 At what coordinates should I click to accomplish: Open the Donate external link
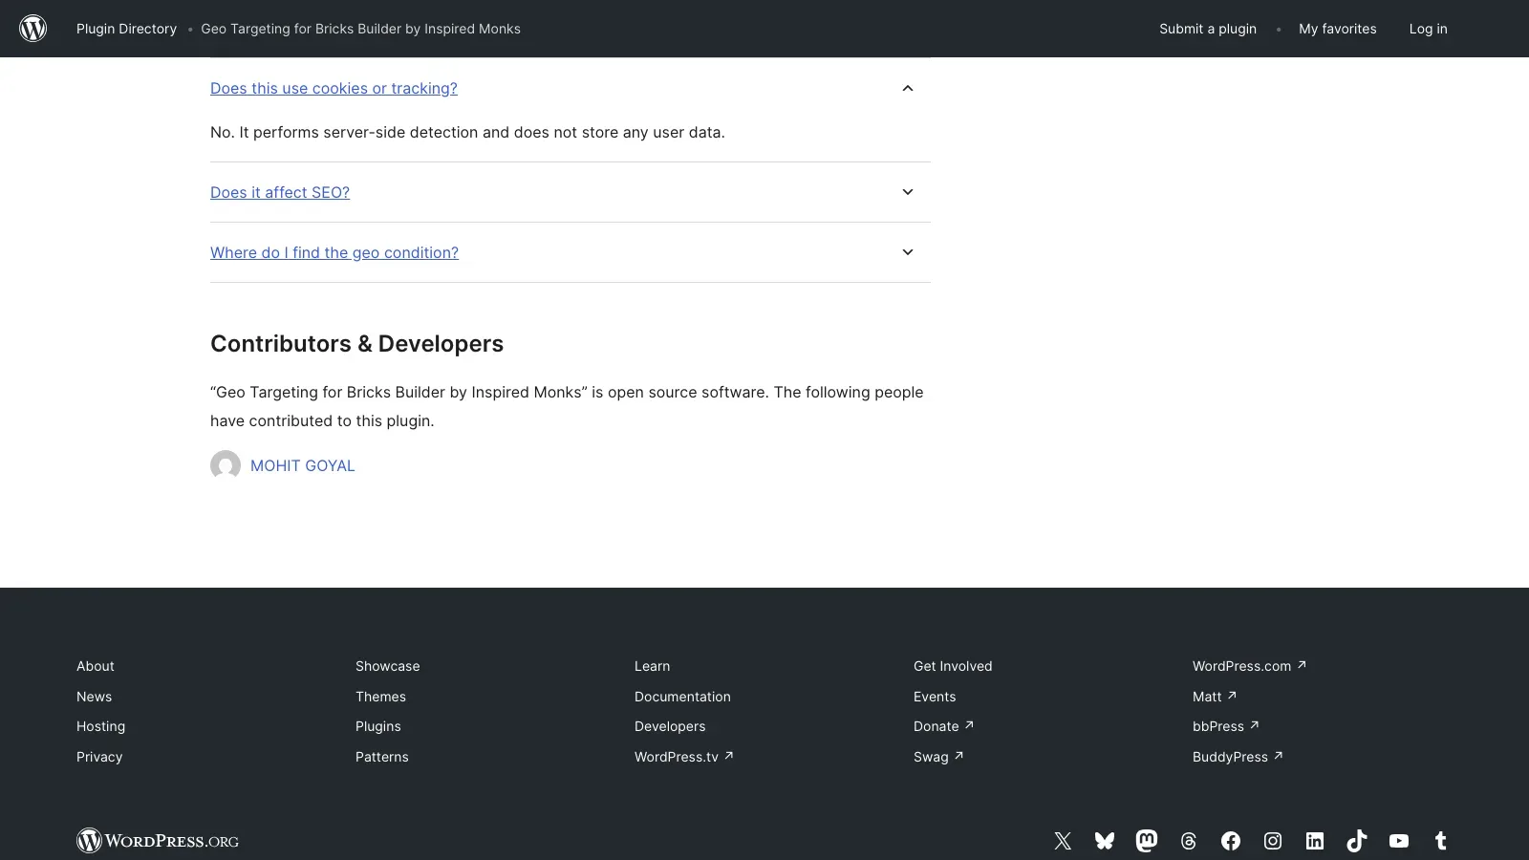point(943,726)
